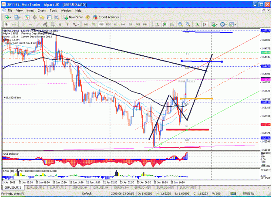This screenshot has height=197, width=272.
Task: Click the Indicators list icon
Action: coord(214,24)
